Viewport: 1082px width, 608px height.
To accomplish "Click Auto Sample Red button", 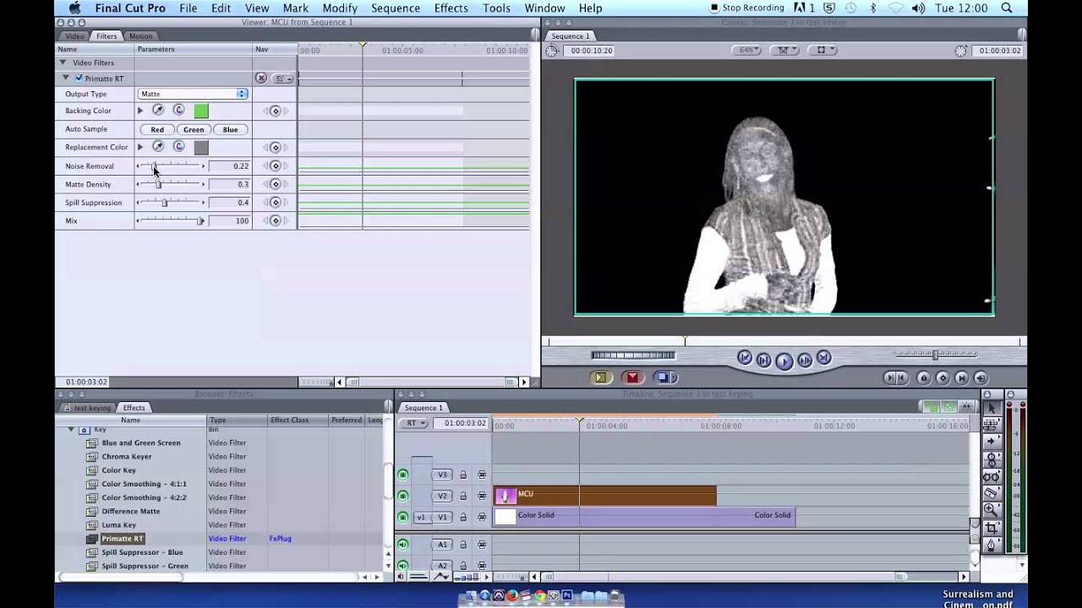I will point(157,129).
